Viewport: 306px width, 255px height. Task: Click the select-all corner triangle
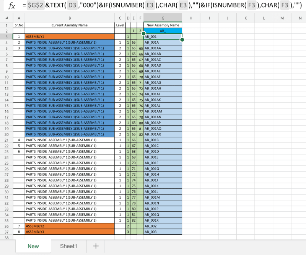pos(7,18)
